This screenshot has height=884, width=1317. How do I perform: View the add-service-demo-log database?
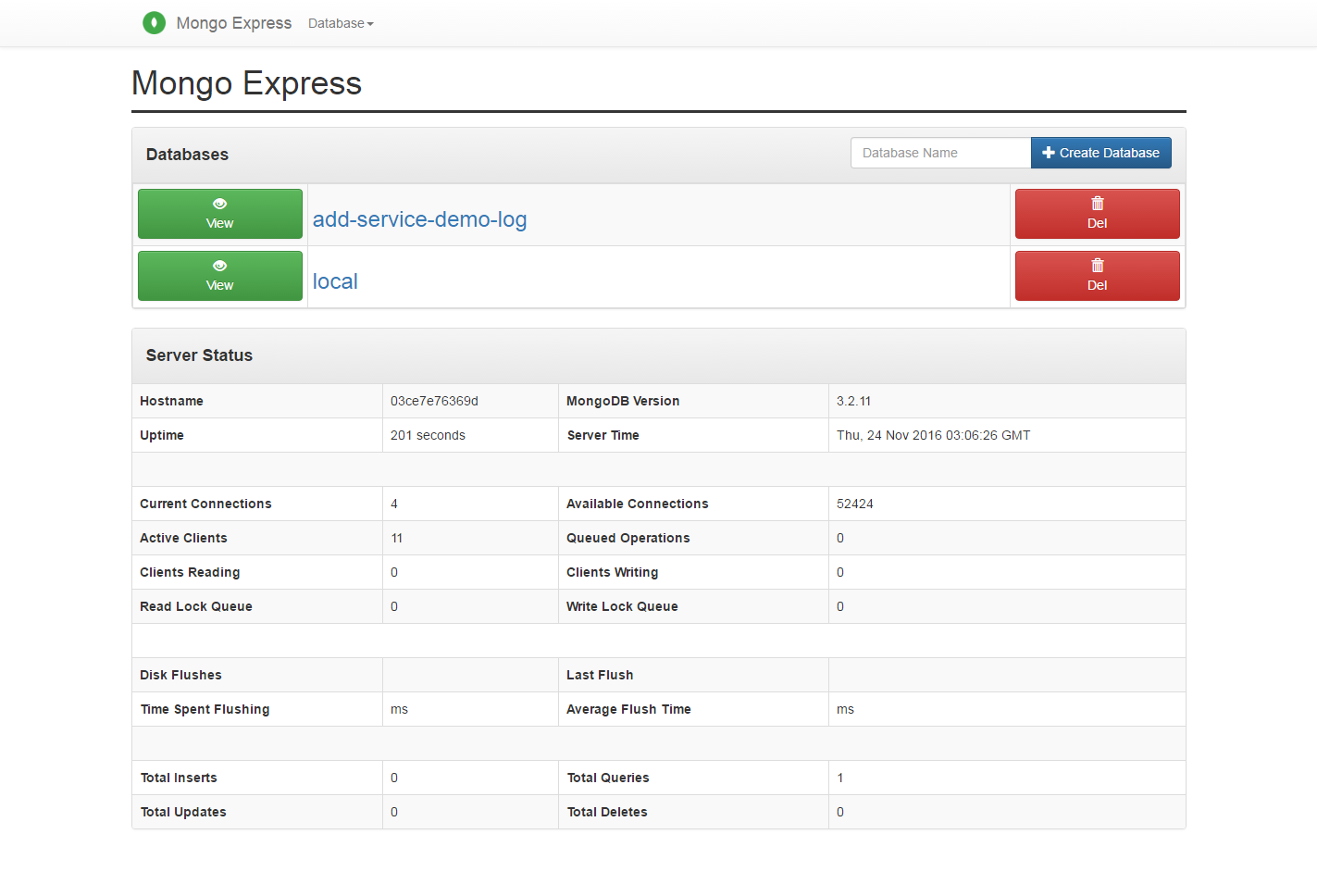coord(220,214)
